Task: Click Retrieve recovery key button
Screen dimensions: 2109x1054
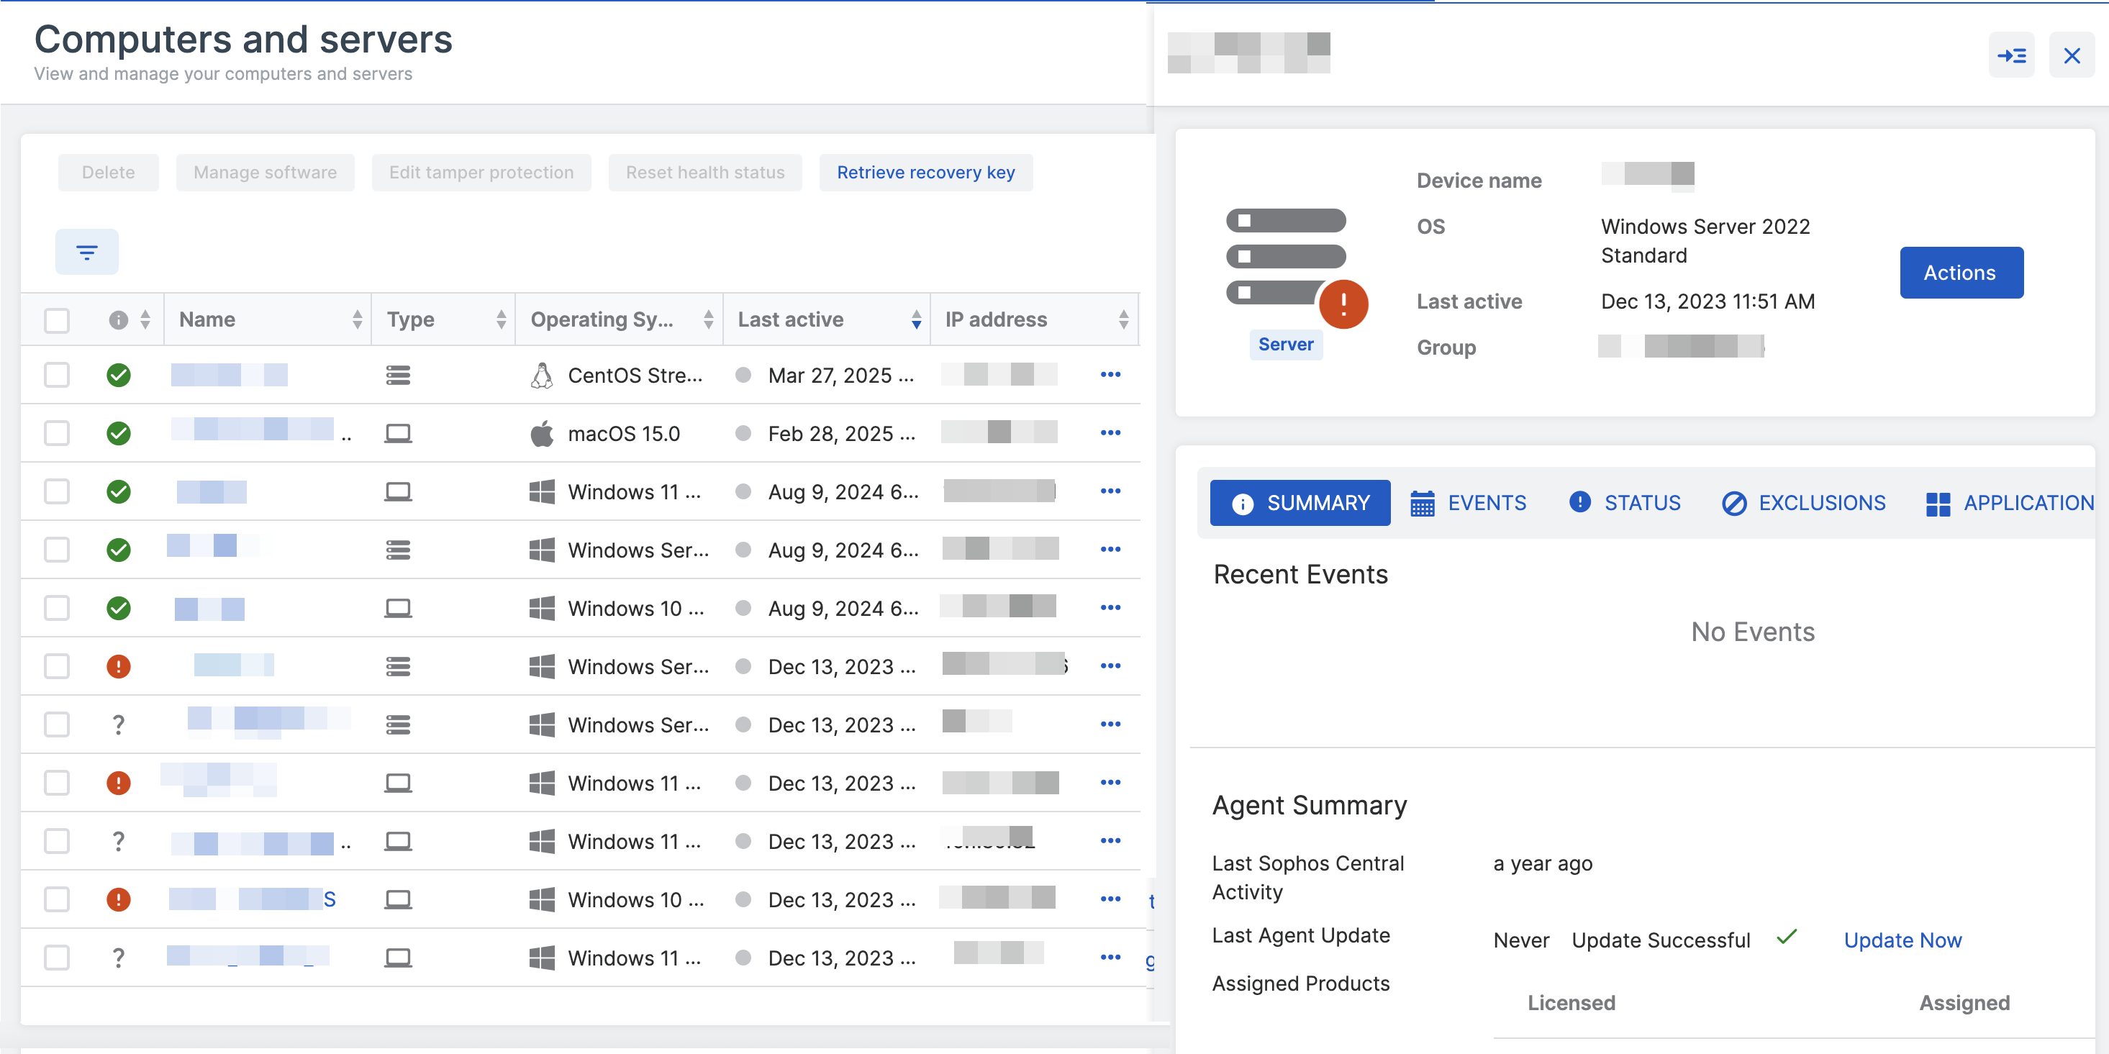Action: point(925,173)
